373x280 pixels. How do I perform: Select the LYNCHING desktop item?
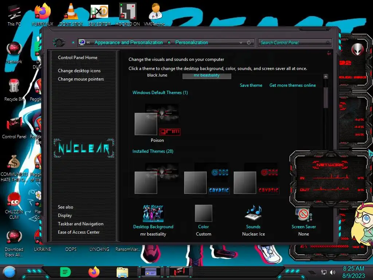click(x=99, y=249)
